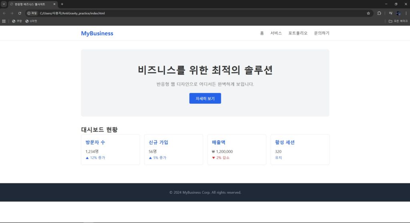
Task: Open a new browser tab
Action: pyautogui.click(x=62, y=4)
